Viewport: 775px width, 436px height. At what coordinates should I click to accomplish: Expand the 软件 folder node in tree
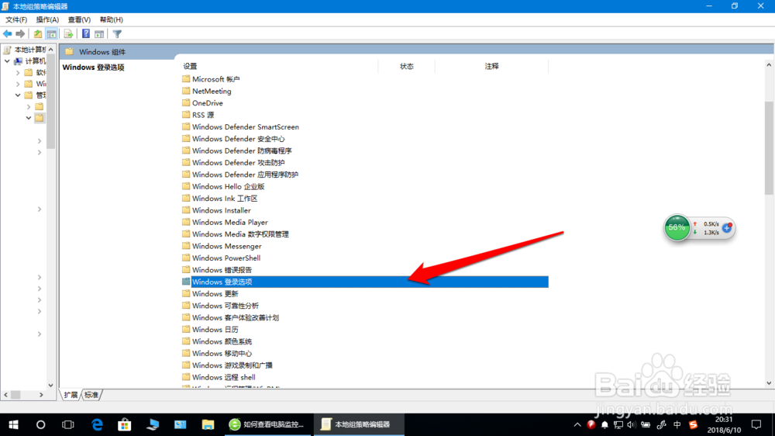(x=18, y=72)
